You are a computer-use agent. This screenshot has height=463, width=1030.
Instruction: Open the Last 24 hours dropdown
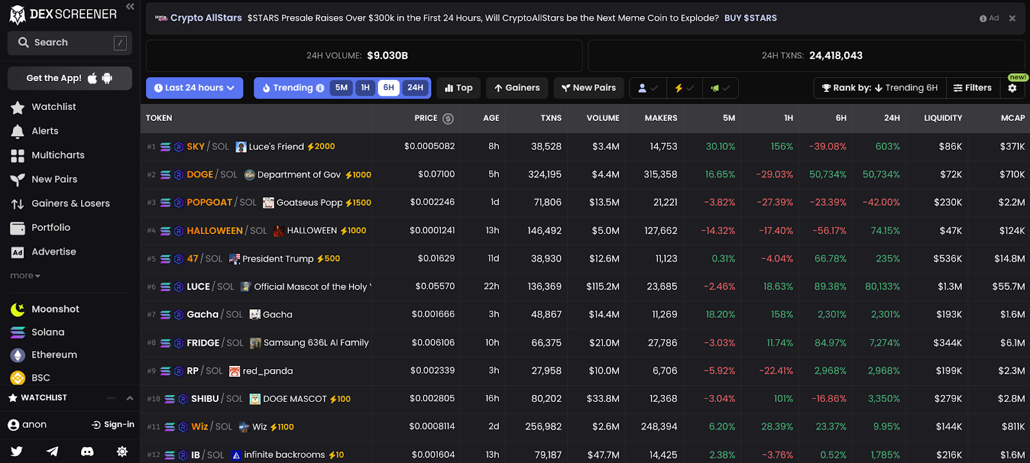pos(194,88)
